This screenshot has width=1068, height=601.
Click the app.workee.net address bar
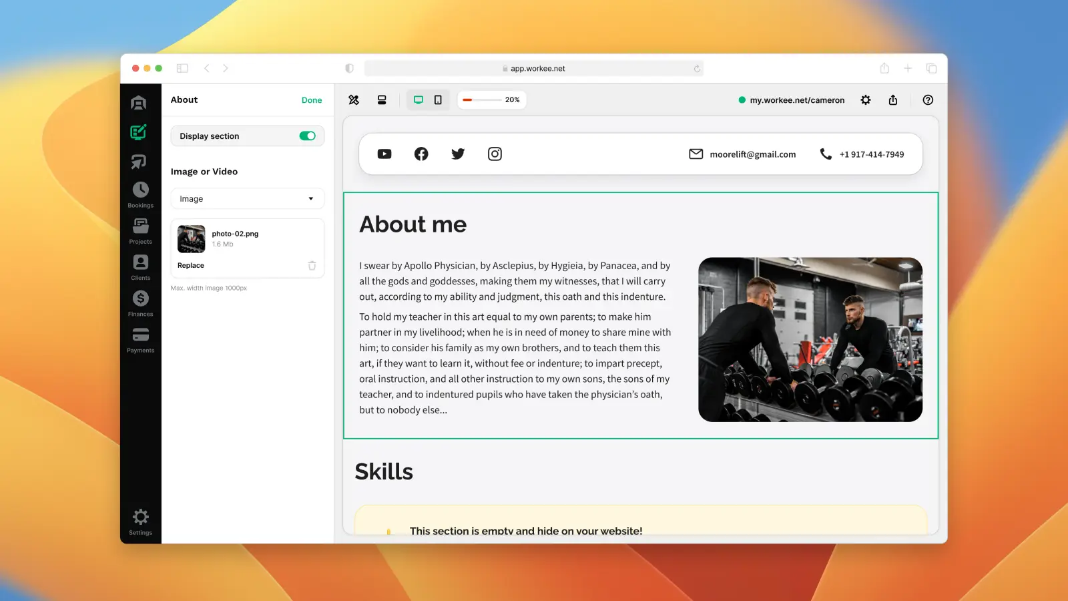(x=534, y=68)
